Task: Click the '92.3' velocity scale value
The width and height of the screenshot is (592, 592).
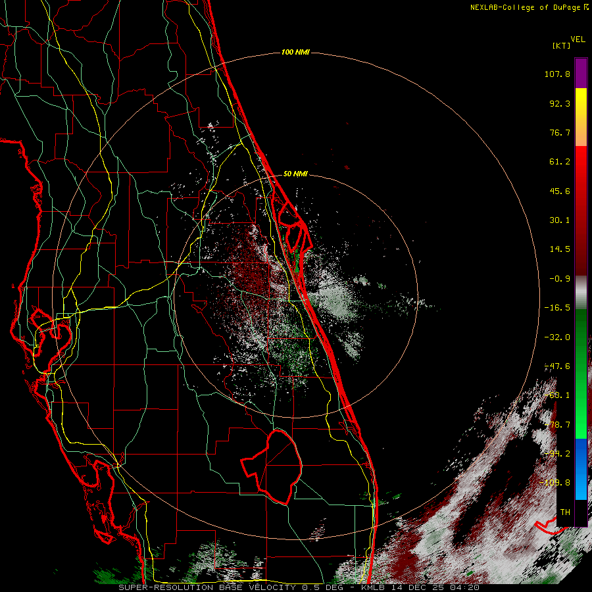Action: tap(560, 103)
